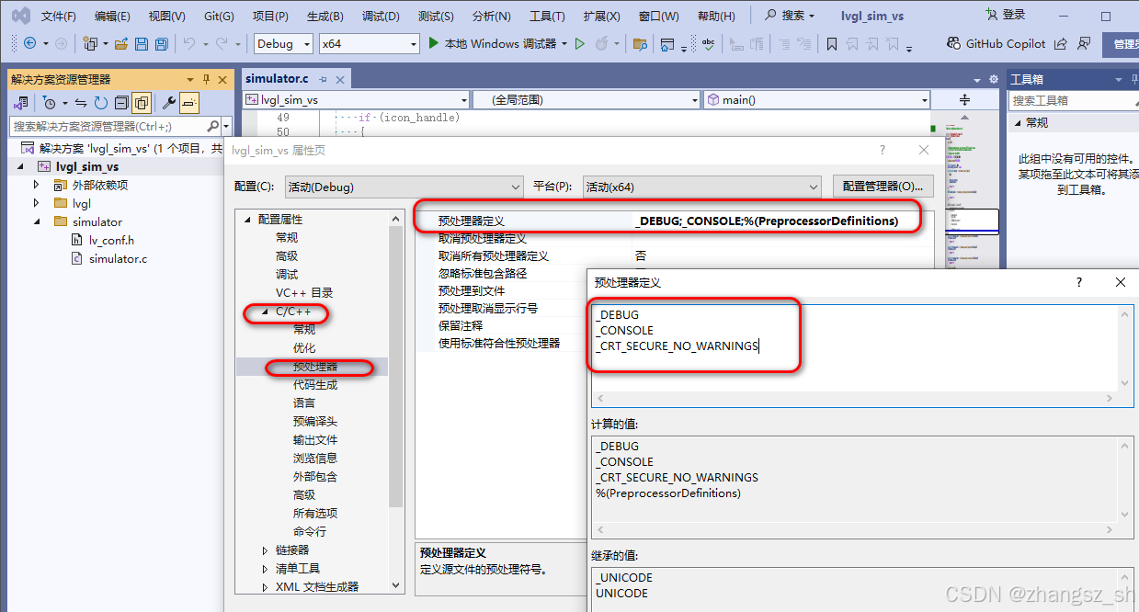Open the lvgl_sim_vs project scope dropdown
This screenshot has width=1139, height=612.
click(357, 99)
